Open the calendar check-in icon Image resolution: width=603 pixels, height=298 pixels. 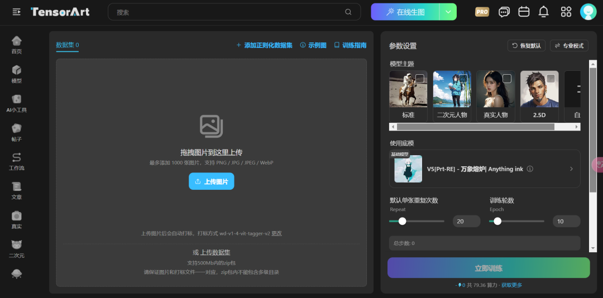click(x=524, y=12)
